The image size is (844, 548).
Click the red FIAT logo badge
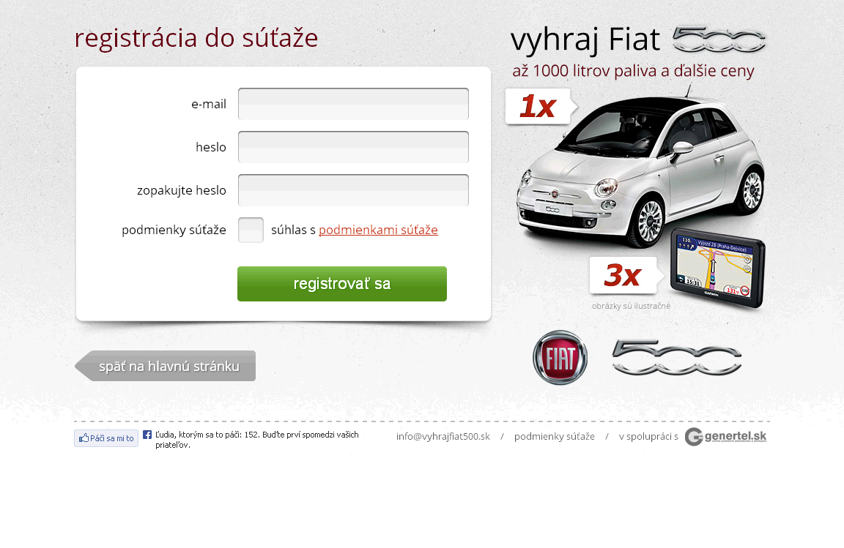pos(560,358)
